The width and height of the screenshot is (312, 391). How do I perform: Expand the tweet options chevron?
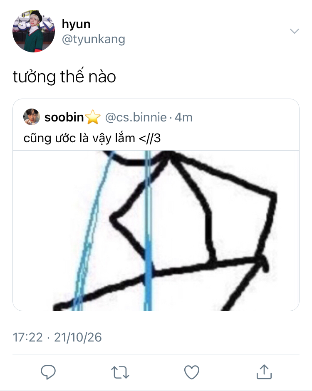[295, 31]
